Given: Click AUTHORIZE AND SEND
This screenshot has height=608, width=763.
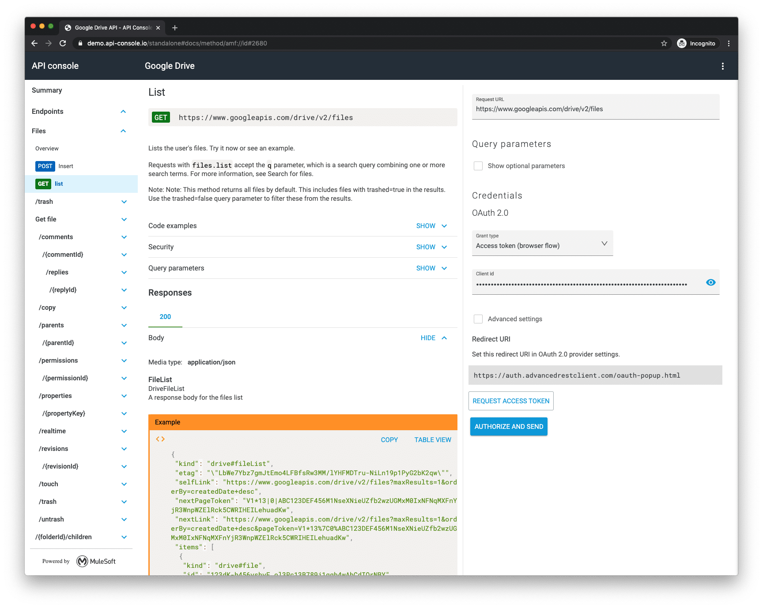Looking at the screenshot, I should click(x=508, y=426).
